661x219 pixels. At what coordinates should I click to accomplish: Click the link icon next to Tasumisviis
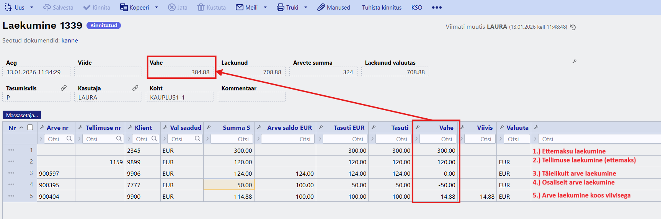pyautogui.click(x=64, y=88)
